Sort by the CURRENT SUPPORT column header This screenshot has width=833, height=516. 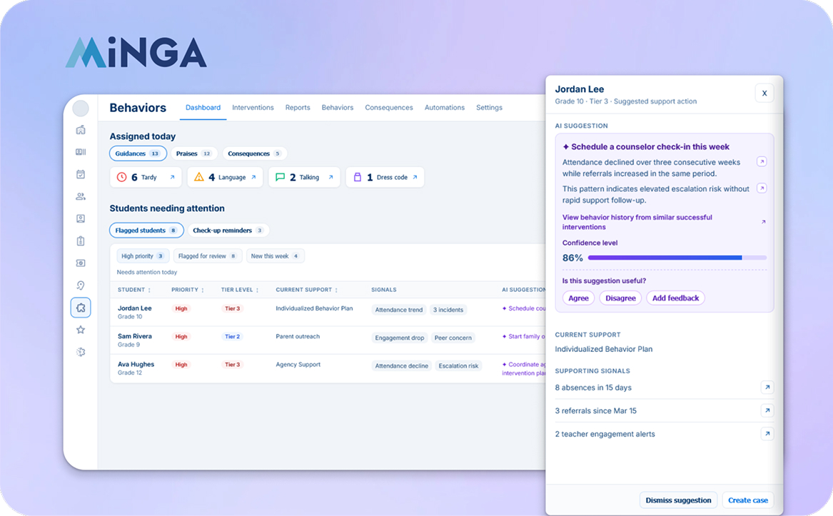coord(306,290)
